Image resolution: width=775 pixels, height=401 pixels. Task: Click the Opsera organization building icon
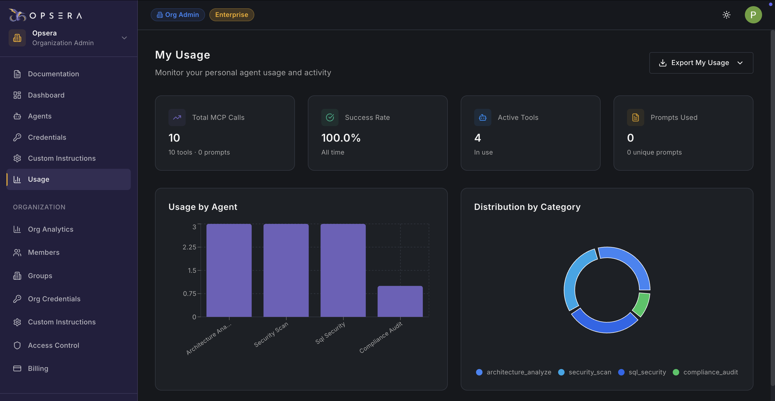(17, 38)
